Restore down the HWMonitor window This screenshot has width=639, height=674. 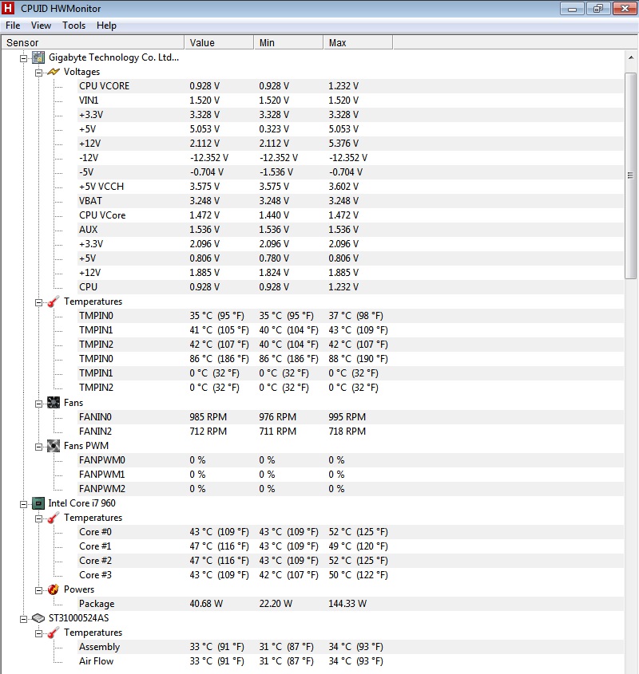(x=598, y=9)
